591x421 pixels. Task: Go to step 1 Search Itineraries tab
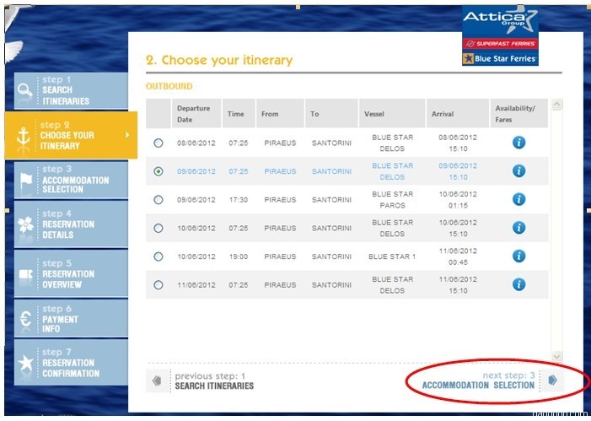click(71, 90)
